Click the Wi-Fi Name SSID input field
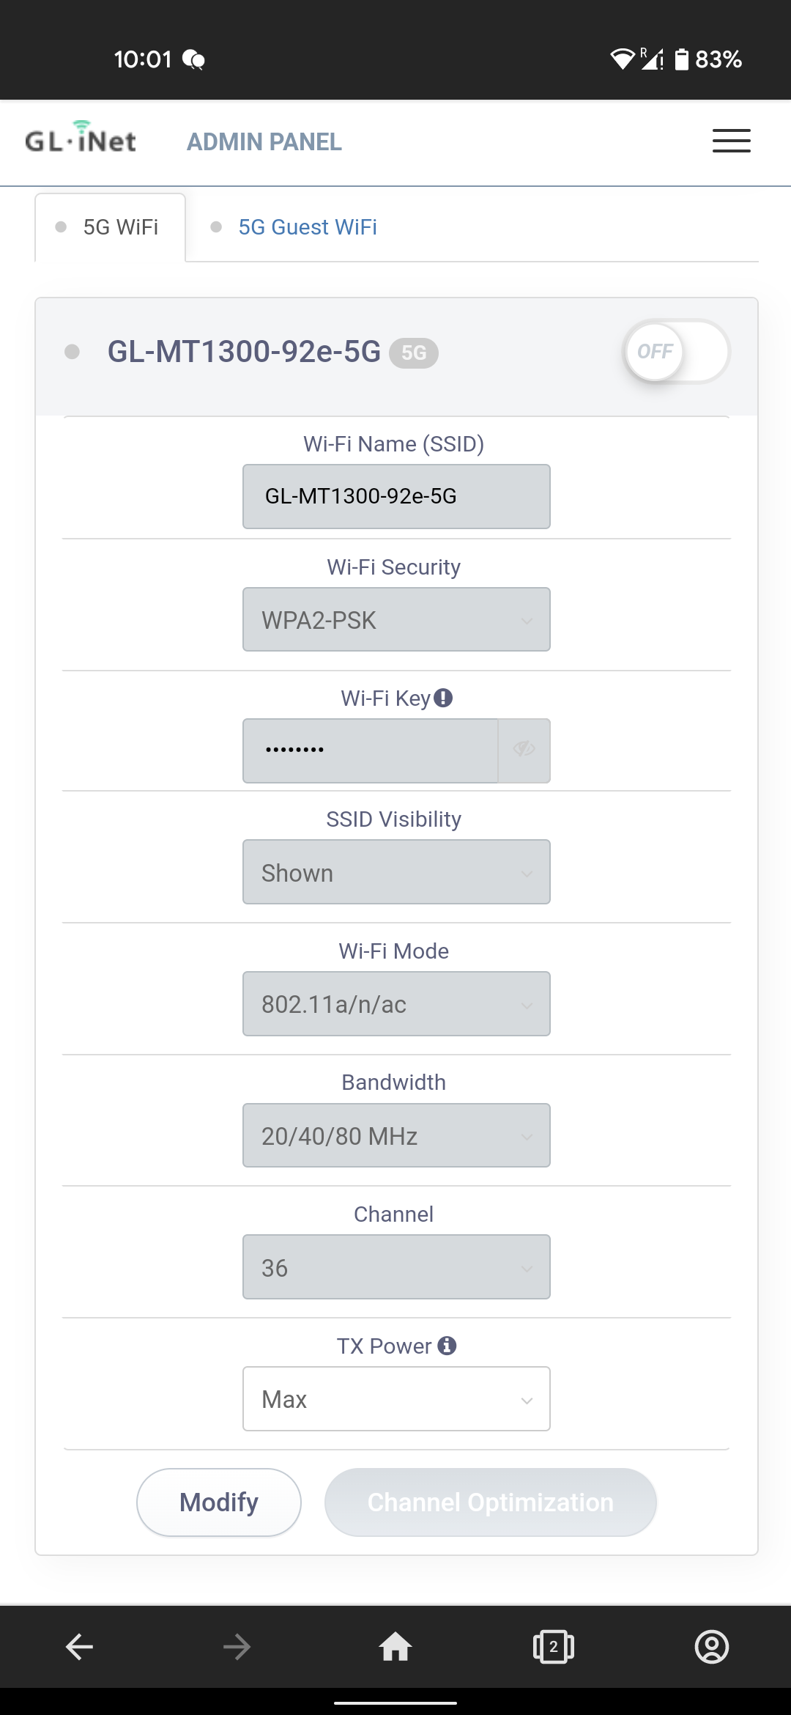Image resolution: width=791 pixels, height=1715 pixels. point(396,496)
